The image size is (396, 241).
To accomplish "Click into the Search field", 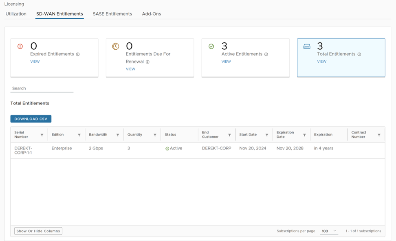I will pos(42,88).
